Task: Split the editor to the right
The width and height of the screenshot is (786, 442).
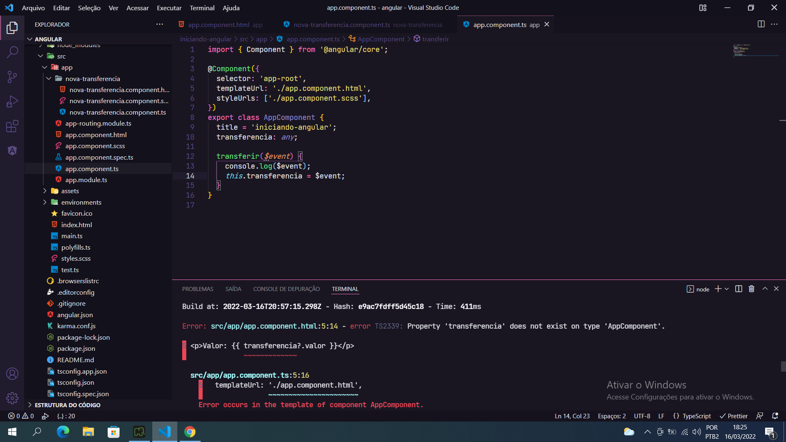Action: click(x=761, y=24)
